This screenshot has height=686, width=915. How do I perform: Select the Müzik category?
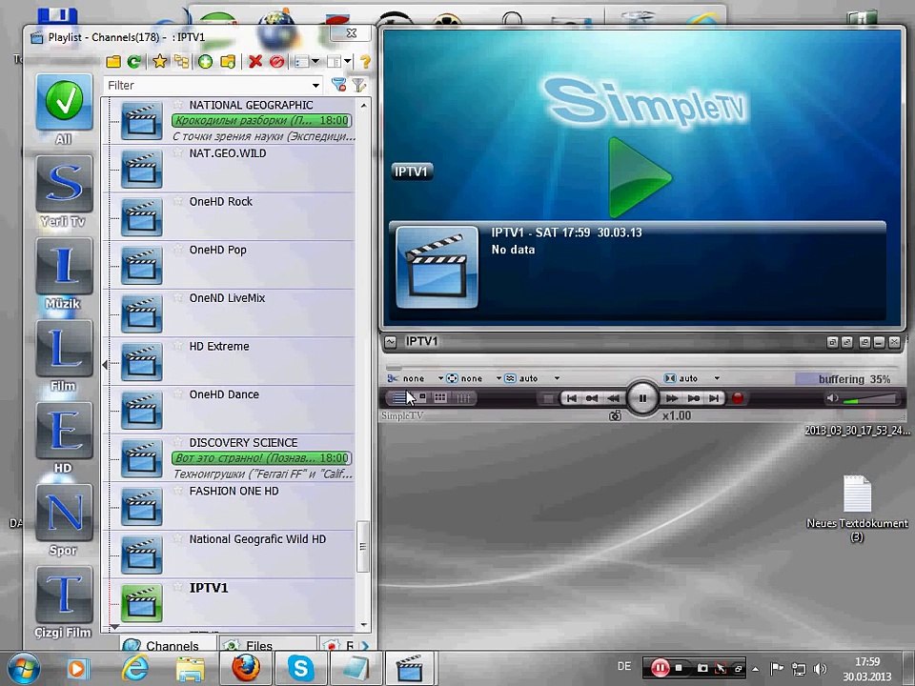[64, 266]
